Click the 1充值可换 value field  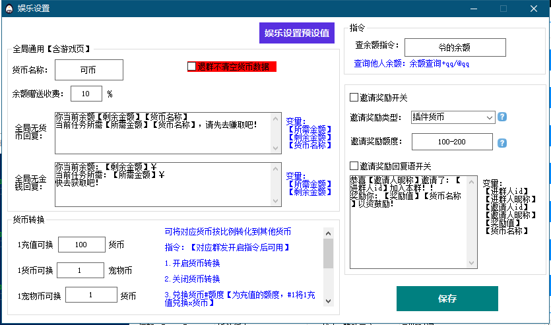(x=82, y=245)
